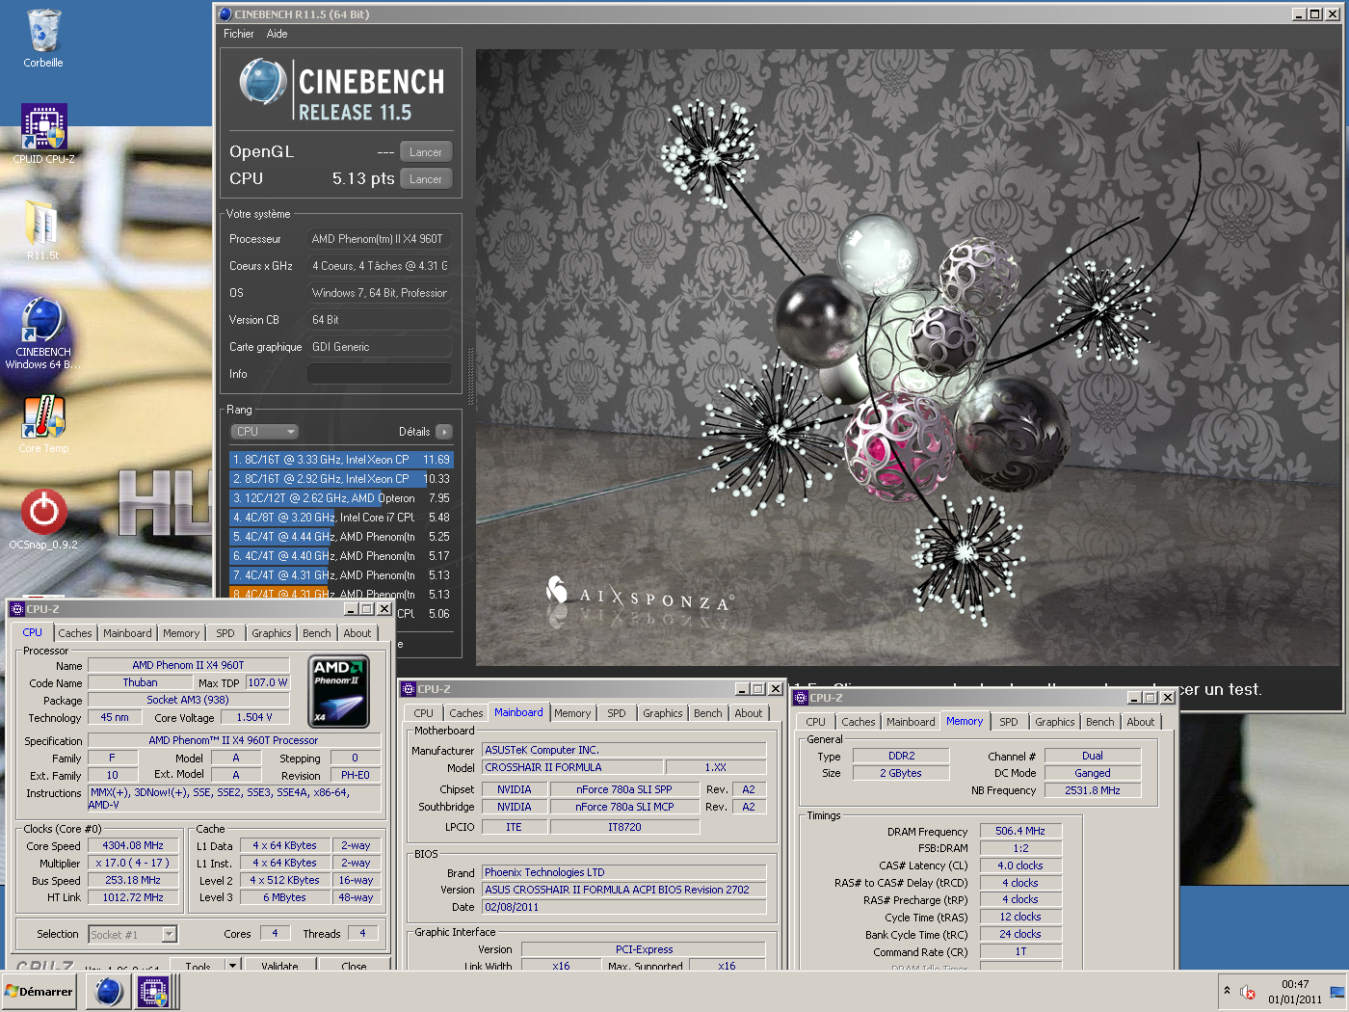Show hidden tray icons with the chevron
This screenshot has height=1012, width=1349.
[1227, 991]
